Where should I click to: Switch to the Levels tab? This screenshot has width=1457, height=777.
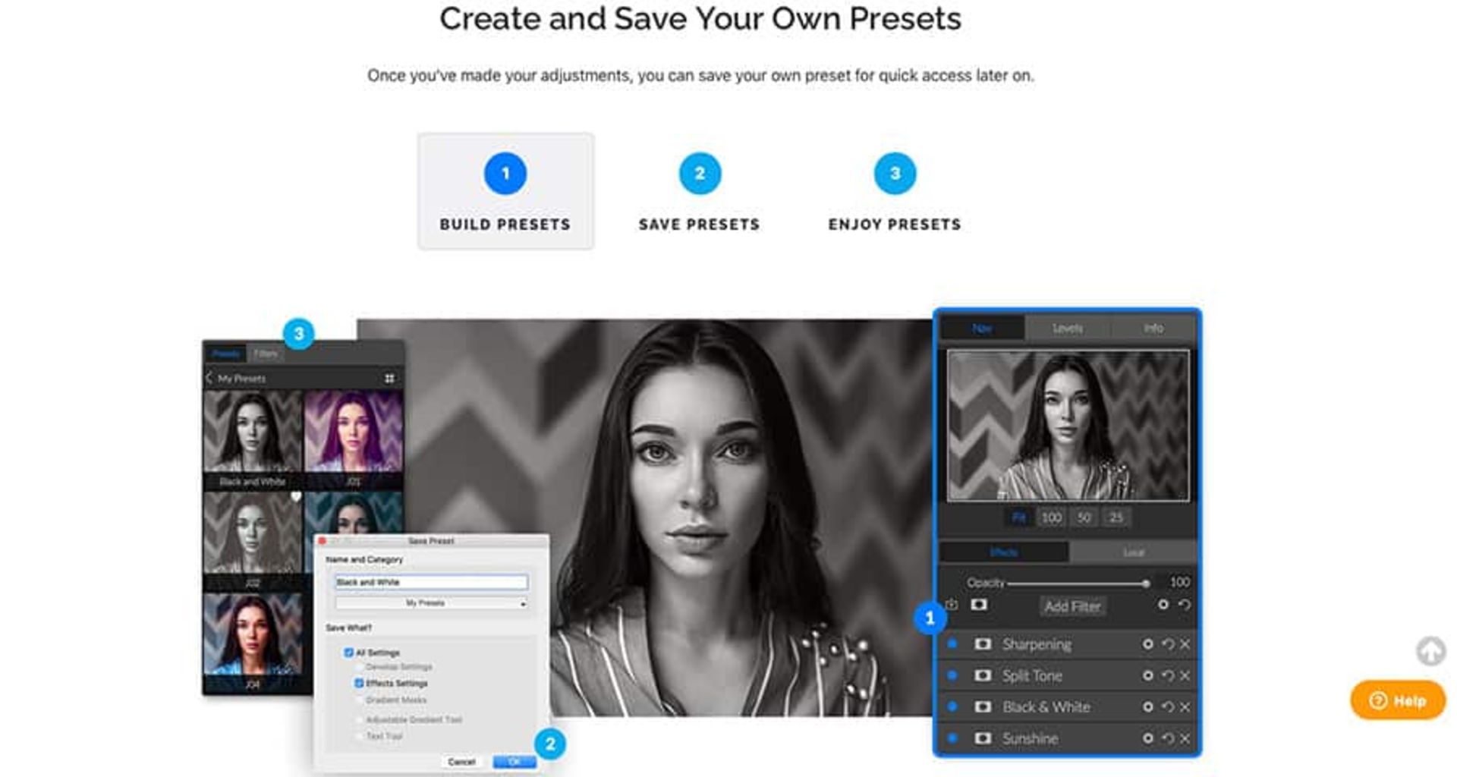1067,328
